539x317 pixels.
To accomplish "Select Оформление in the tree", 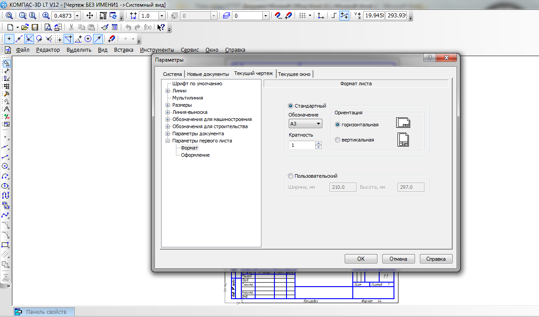I will [195, 155].
